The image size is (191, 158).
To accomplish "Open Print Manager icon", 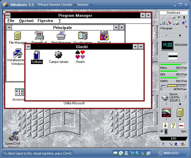I will tap(61, 36).
